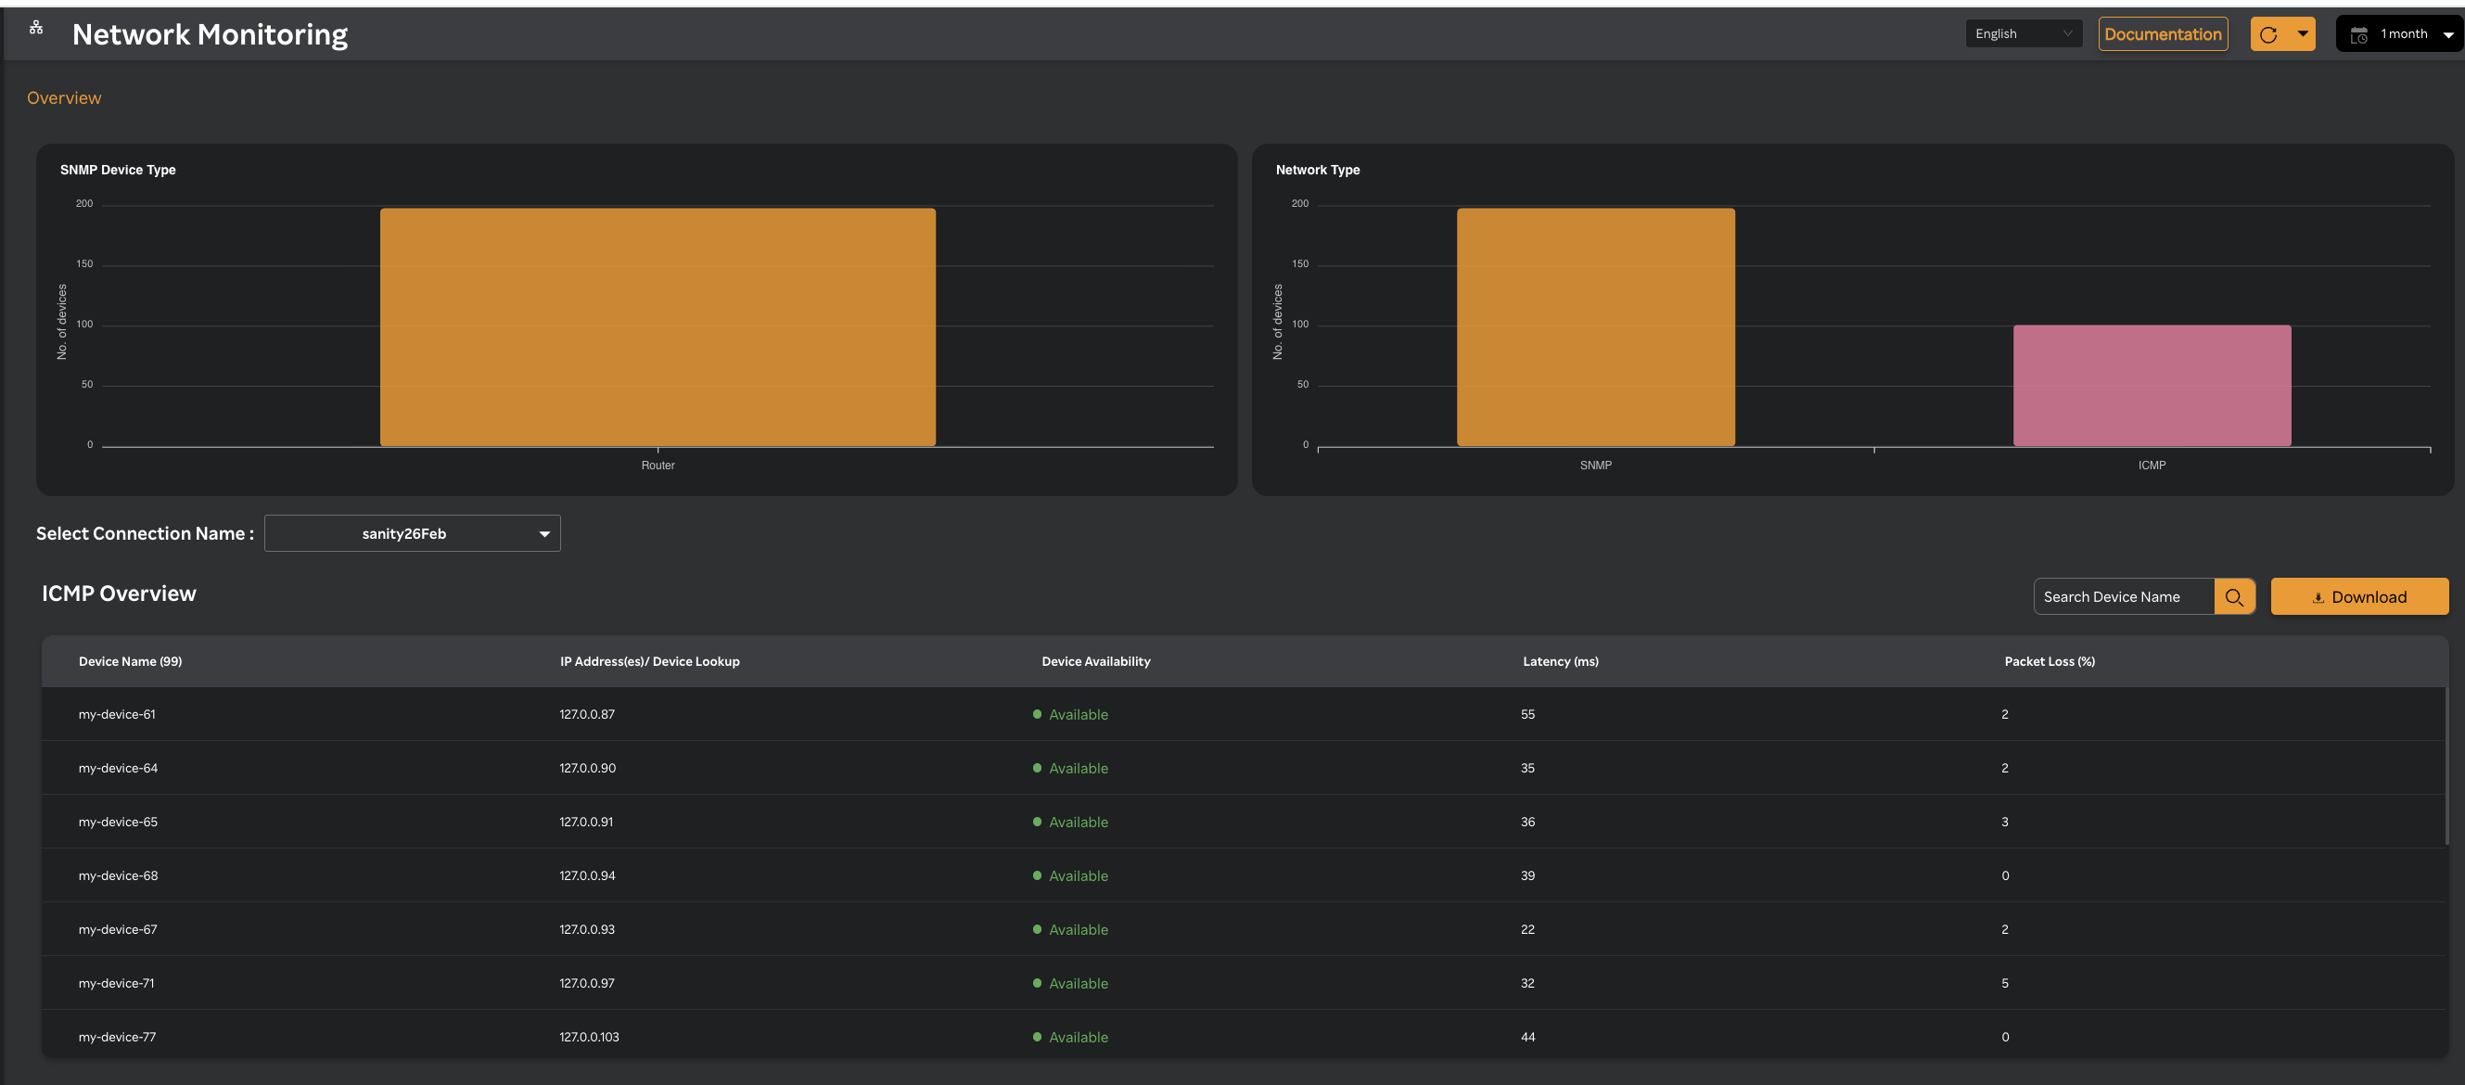Open the English language selector
The height and width of the screenshot is (1085, 2465).
pyautogui.click(x=2023, y=33)
